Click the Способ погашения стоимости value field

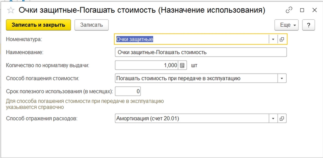(196, 79)
